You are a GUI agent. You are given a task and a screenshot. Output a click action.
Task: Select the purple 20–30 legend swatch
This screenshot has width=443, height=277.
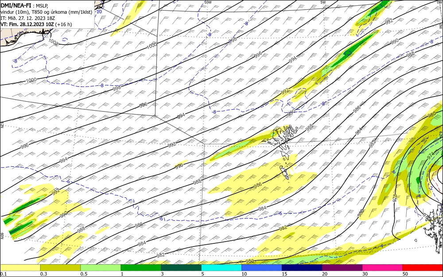click(x=342, y=268)
